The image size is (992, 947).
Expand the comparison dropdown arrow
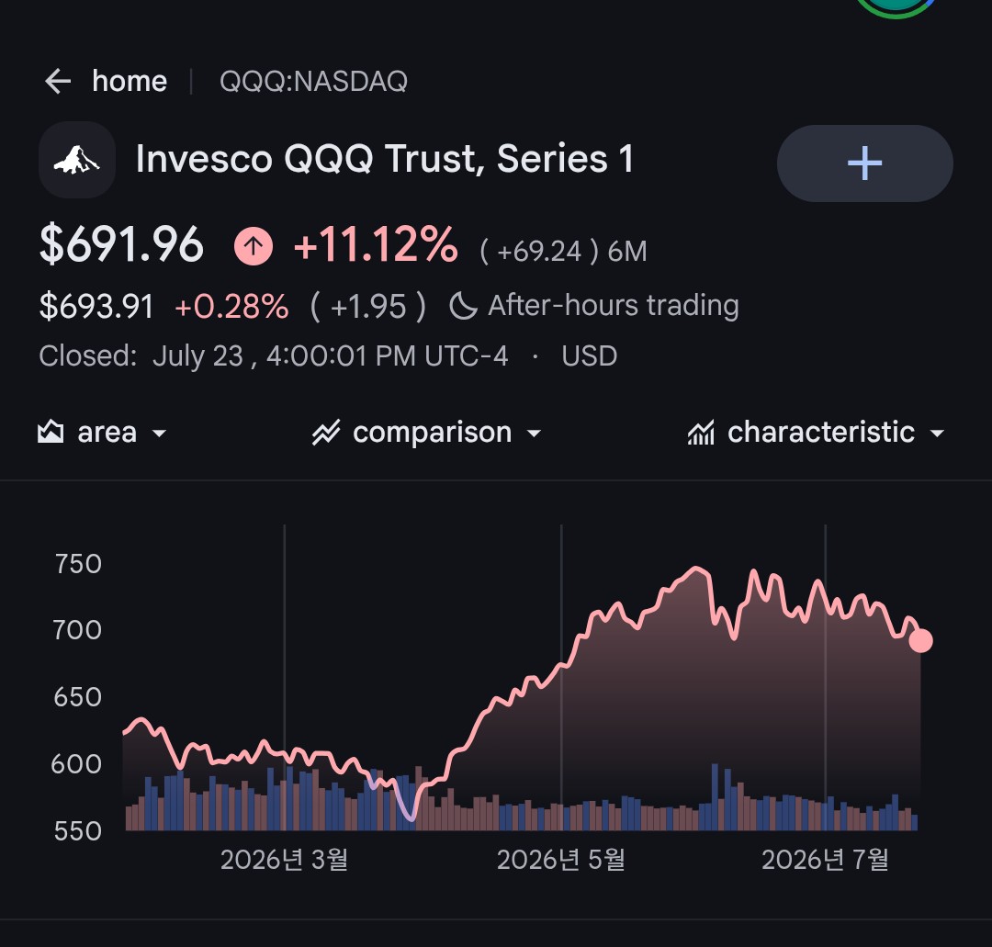(534, 434)
